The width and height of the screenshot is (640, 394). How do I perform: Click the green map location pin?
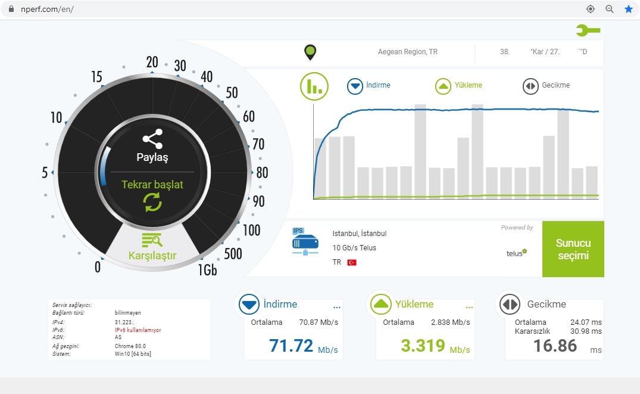pyautogui.click(x=310, y=52)
